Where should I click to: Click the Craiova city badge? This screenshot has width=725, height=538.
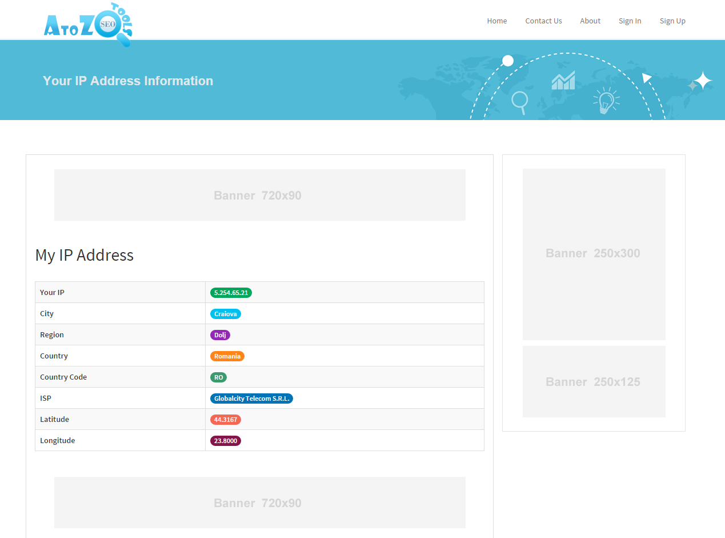tap(225, 313)
